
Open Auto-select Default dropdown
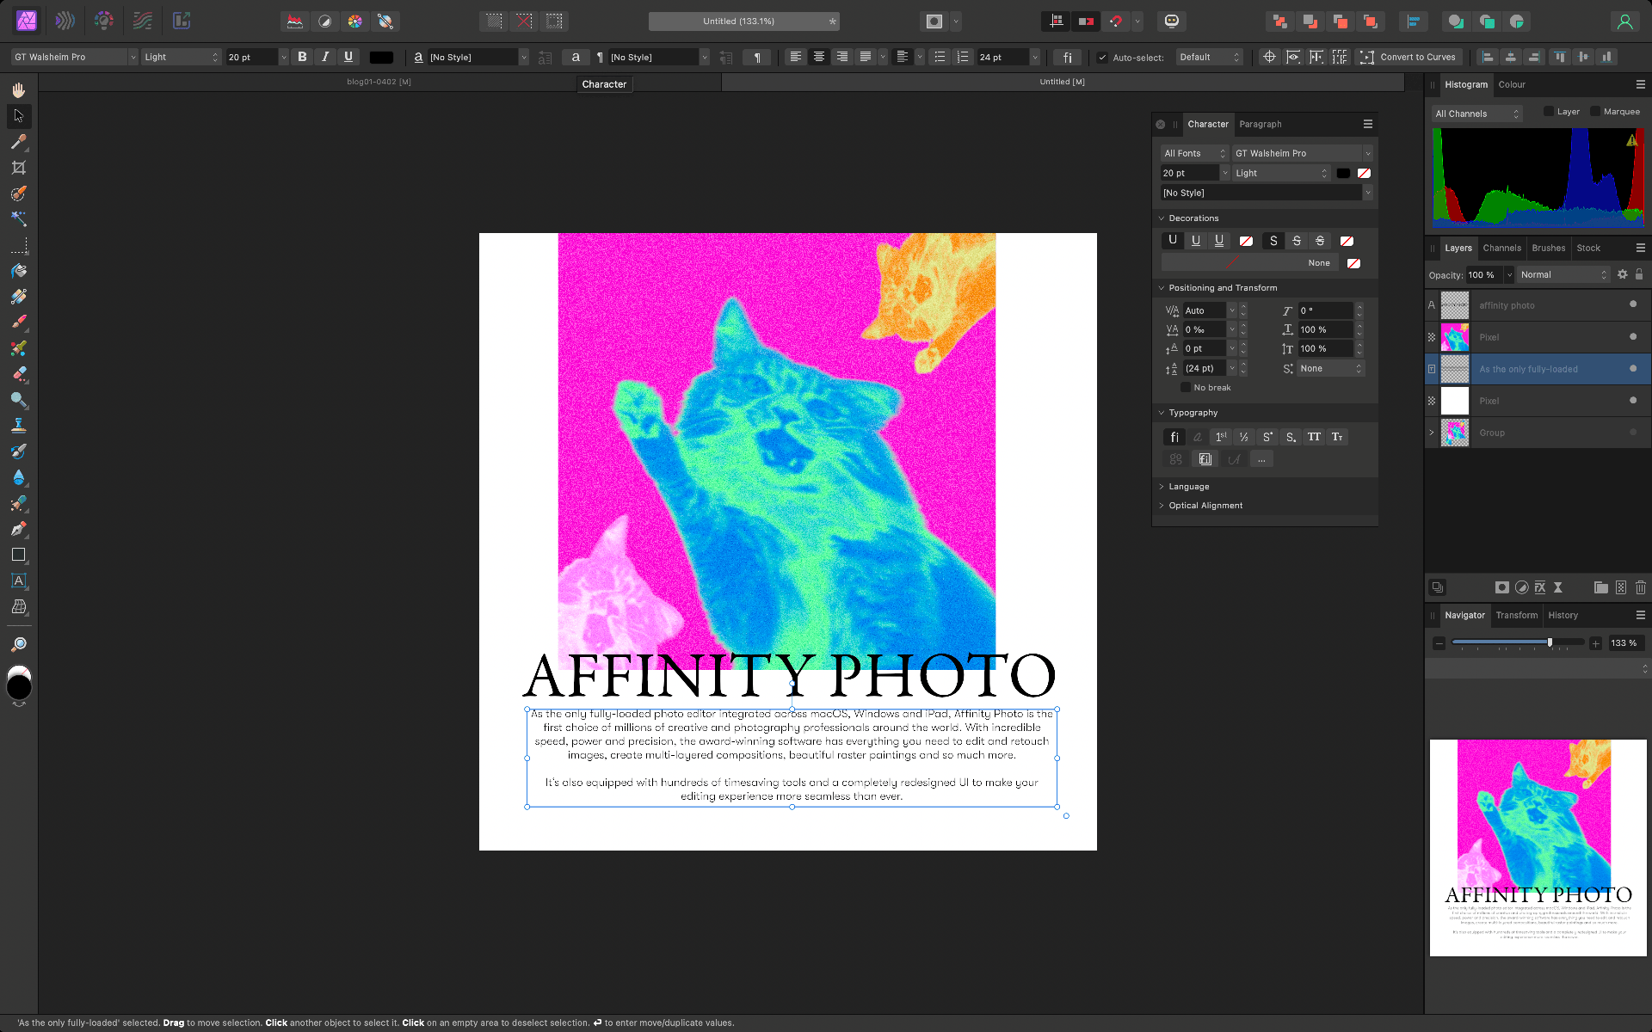point(1210,57)
